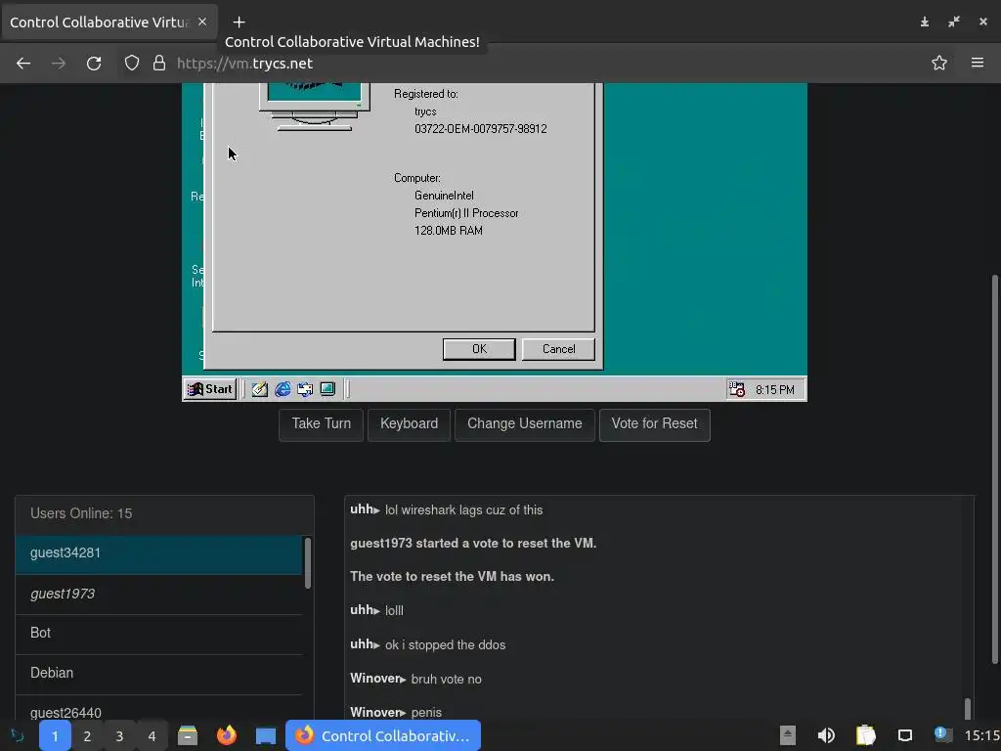
Task: Click Change Username button
Action: (525, 424)
